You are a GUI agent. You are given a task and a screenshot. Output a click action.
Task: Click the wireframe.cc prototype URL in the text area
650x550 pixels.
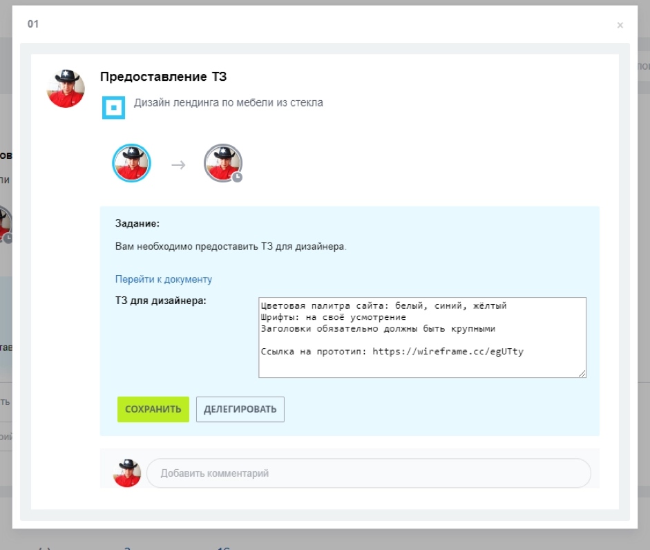tap(448, 351)
